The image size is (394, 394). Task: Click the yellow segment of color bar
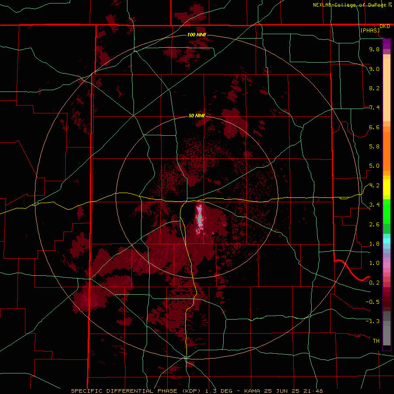tap(387, 187)
